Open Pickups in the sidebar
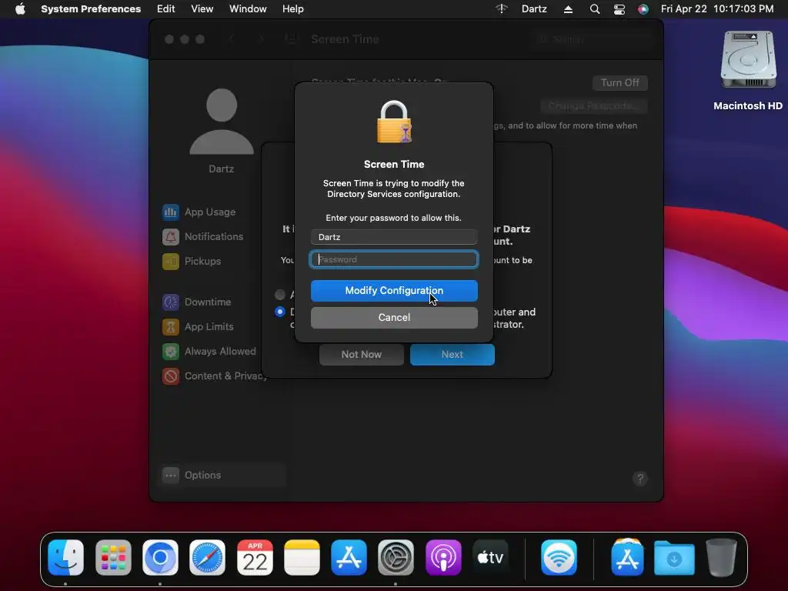The width and height of the screenshot is (788, 591). (192, 261)
